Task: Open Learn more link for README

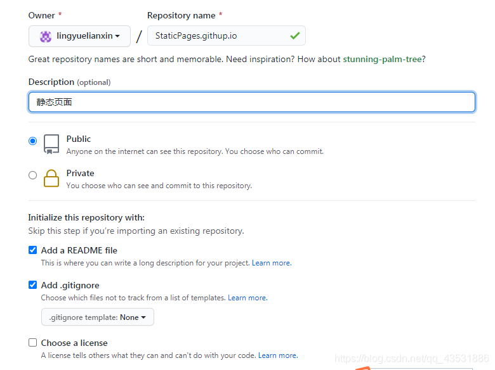Action: (272, 263)
